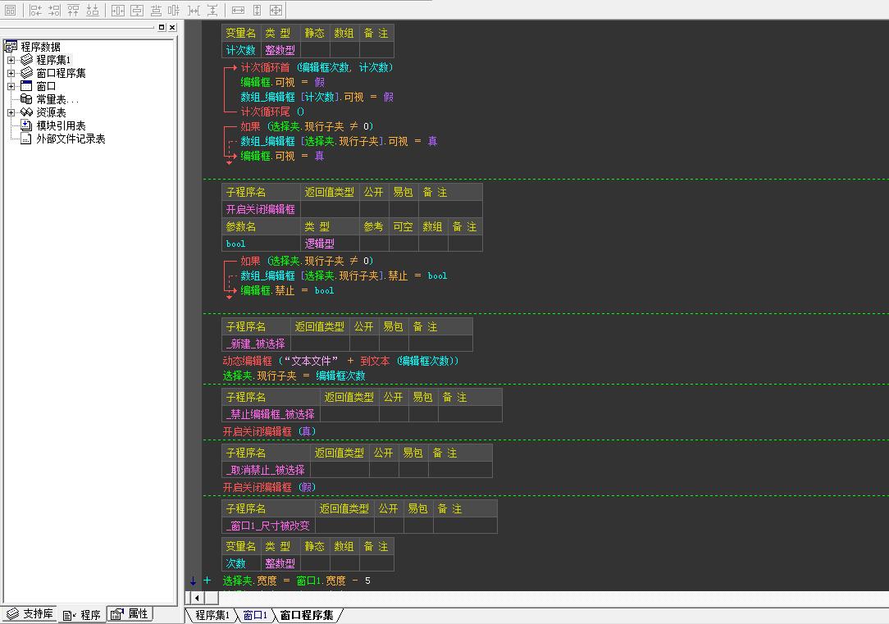Open the 窗口1 editor tab
The image size is (889, 624).
[x=254, y=615]
